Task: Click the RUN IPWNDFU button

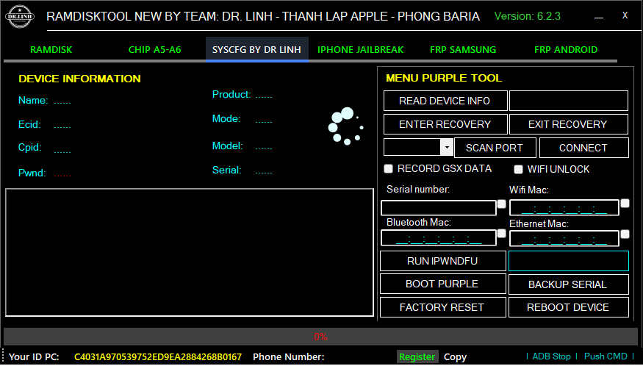Action: click(443, 261)
